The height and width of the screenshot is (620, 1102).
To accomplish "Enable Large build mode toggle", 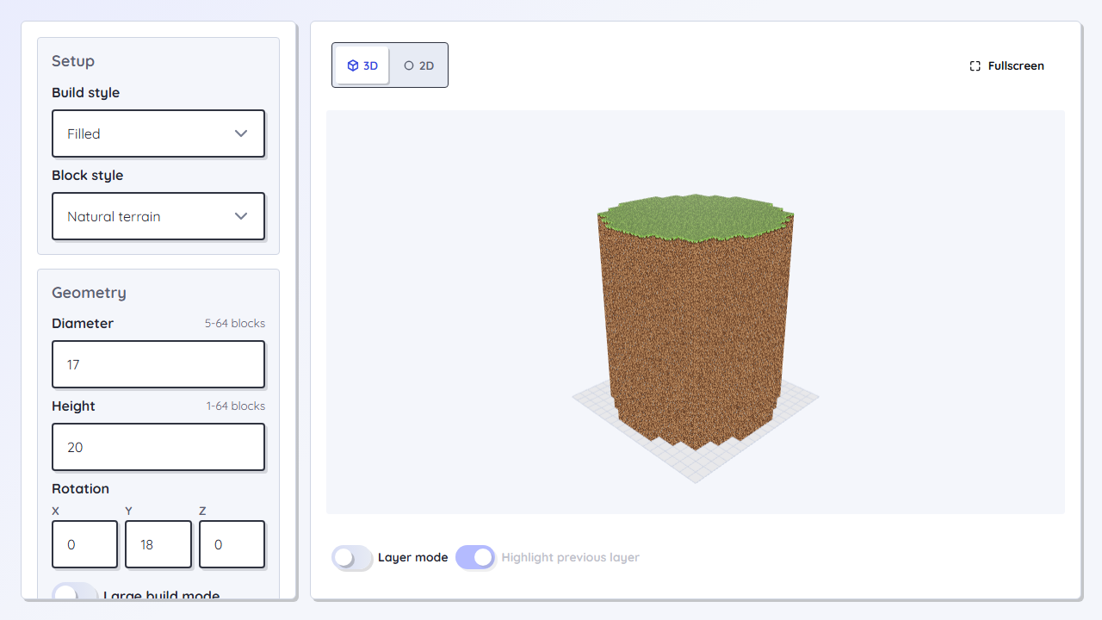I will (x=75, y=595).
